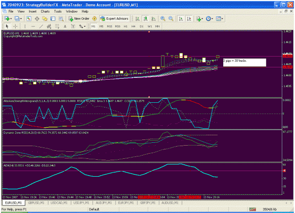Show the Navigator panel icon

click(x=45, y=18)
